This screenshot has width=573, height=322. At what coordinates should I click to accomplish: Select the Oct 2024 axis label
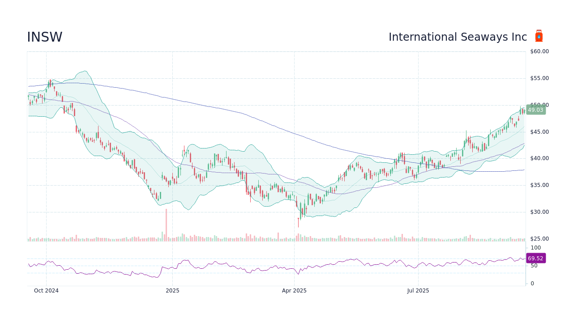coord(47,290)
